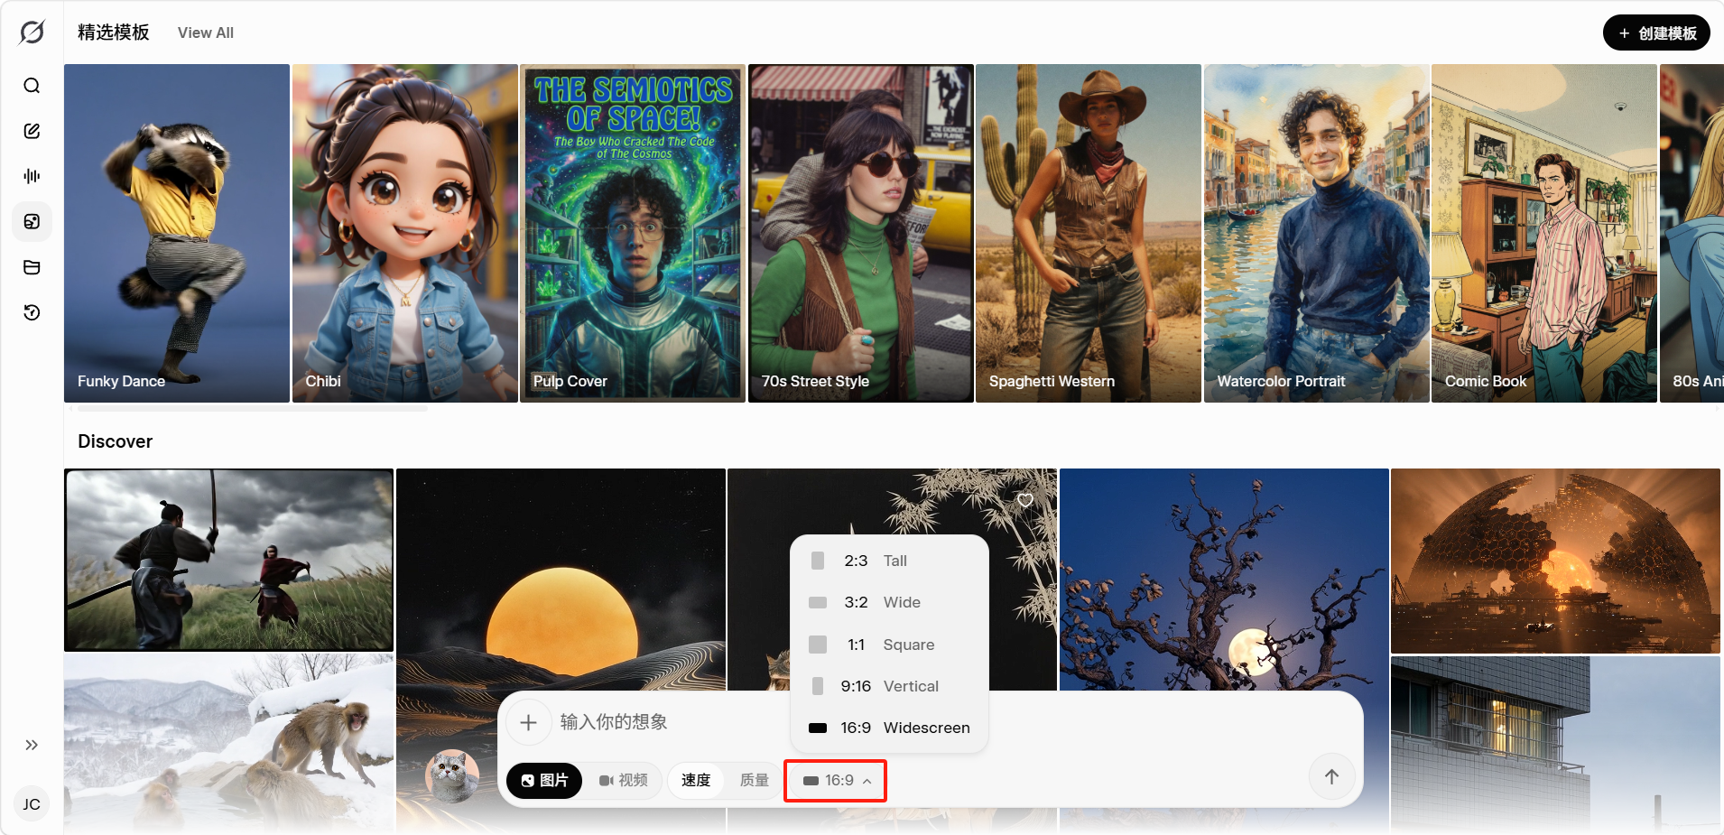Open search from the sidebar
1724x835 pixels.
point(32,86)
